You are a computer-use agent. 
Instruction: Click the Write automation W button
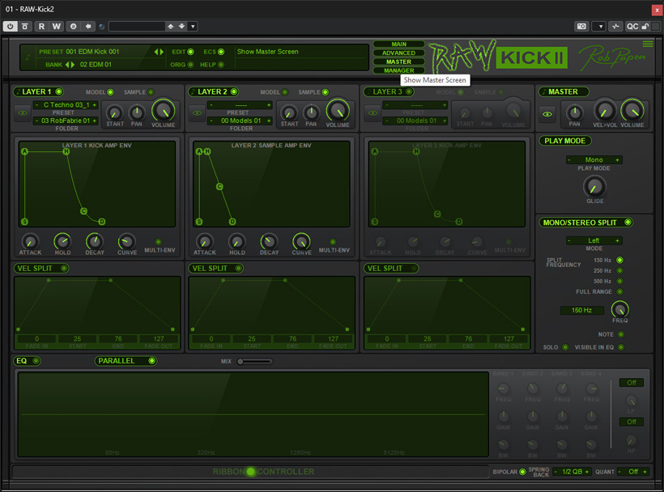(x=57, y=26)
